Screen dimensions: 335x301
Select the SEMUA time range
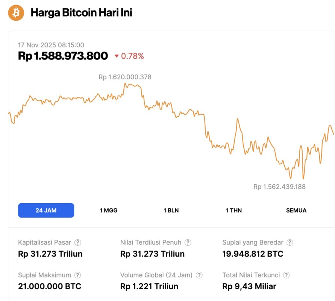[296, 210]
